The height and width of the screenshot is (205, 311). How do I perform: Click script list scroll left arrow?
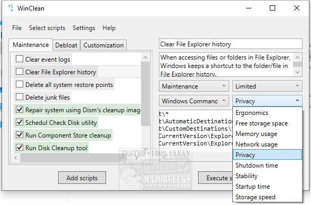coord(16,158)
